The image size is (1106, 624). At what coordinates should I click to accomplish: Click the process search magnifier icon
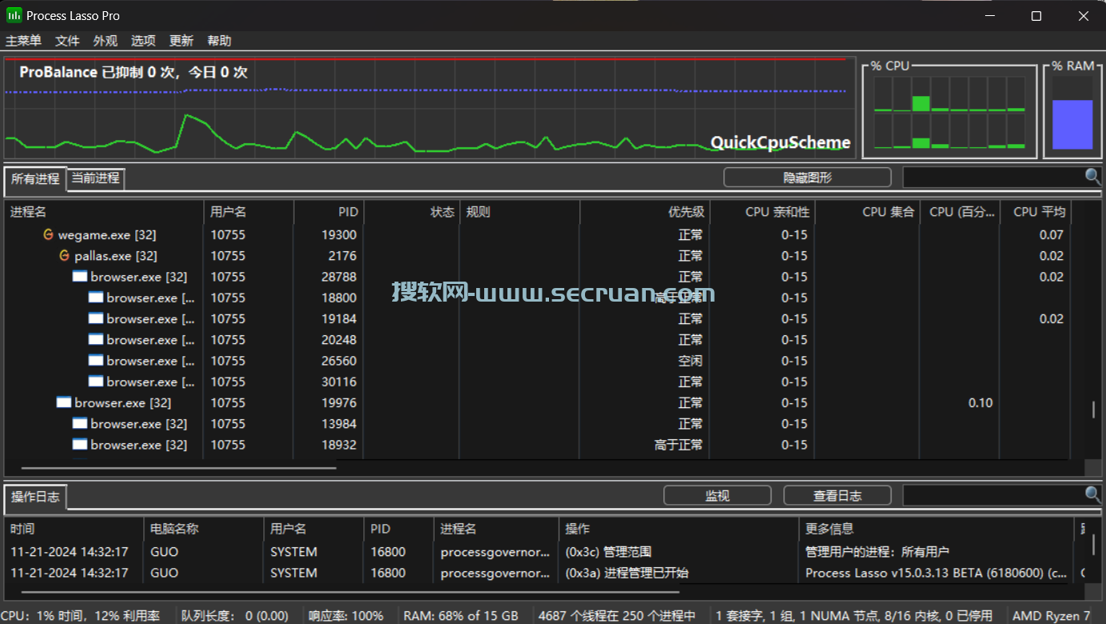pos(1092,177)
